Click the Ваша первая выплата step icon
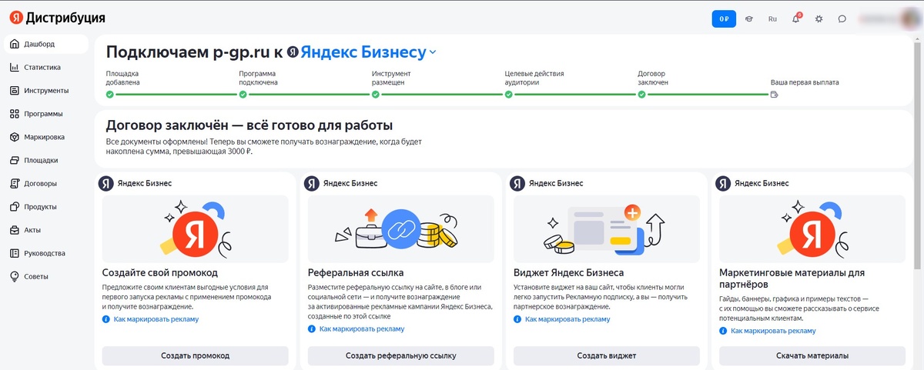The image size is (924, 370). [x=775, y=95]
